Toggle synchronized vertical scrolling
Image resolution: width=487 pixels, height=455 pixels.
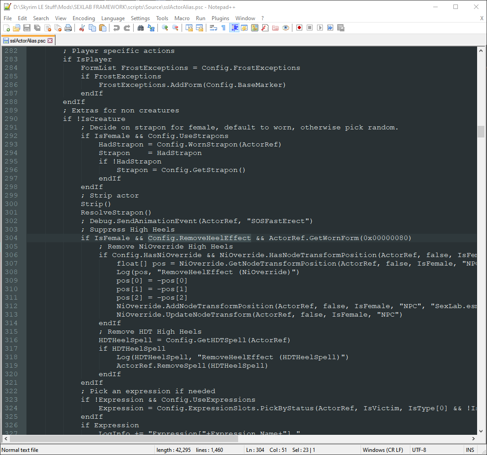tap(189, 28)
